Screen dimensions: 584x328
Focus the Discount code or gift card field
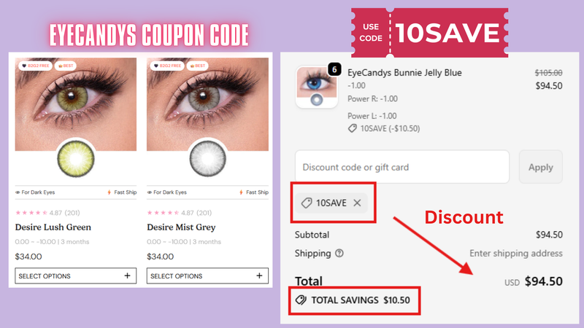[x=402, y=167]
